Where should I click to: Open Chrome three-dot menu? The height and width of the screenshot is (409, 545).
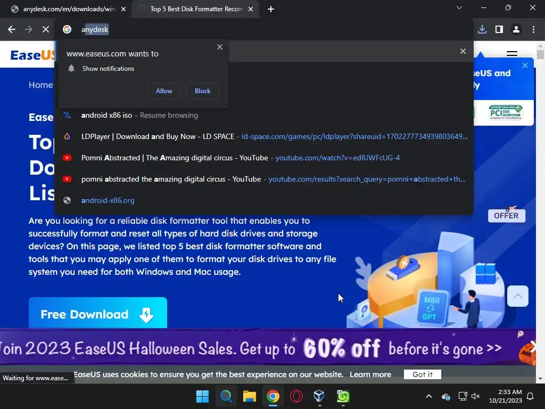tap(533, 30)
